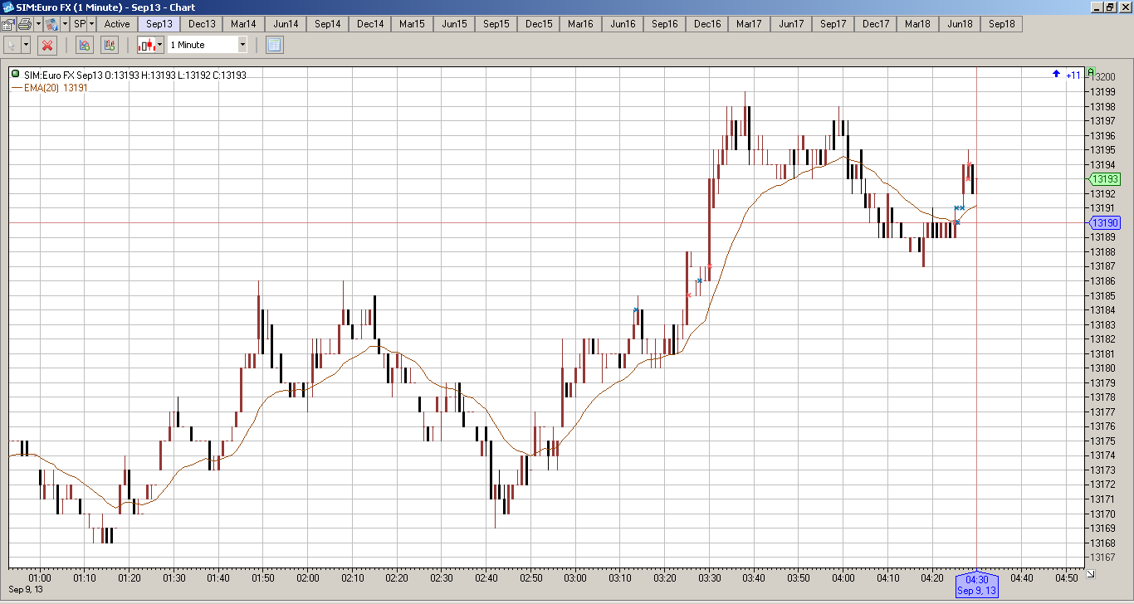
Task: Restore down the chart window
Action: 1110,7
